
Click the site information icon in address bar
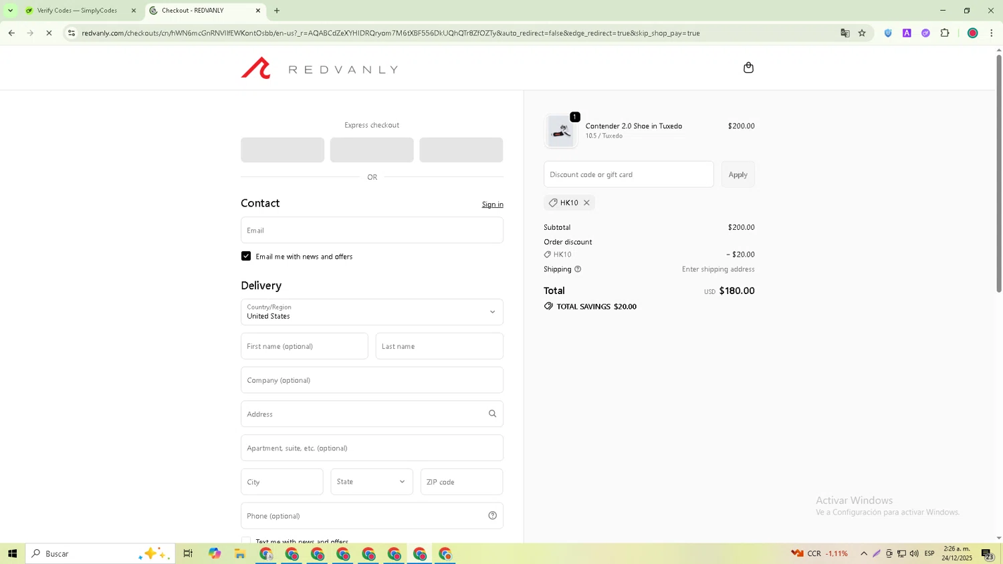pos(72,33)
